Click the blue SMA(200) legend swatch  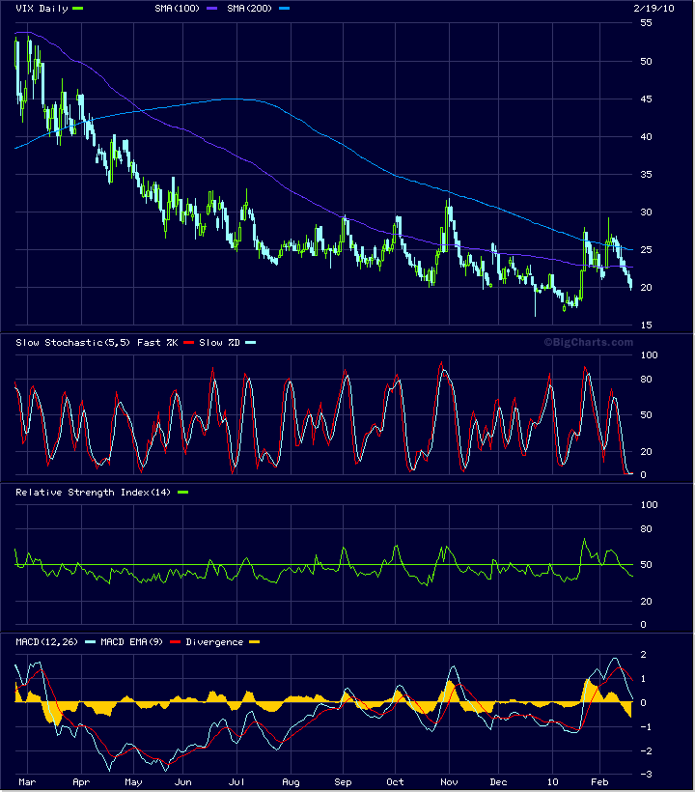[x=284, y=9]
